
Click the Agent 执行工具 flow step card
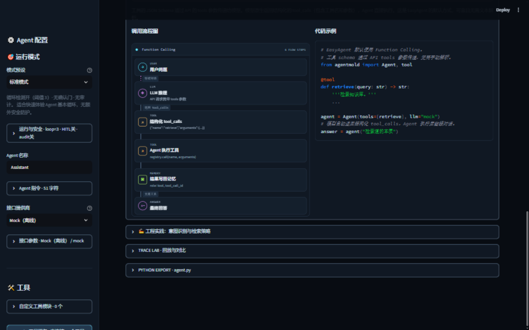tap(221, 151)
